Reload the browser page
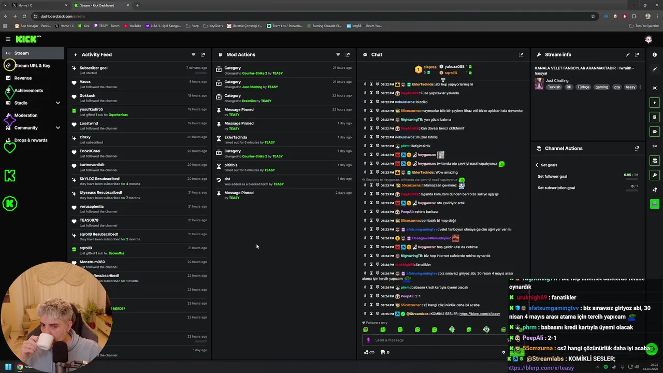The image size is (663, 373). coord(24,16)
